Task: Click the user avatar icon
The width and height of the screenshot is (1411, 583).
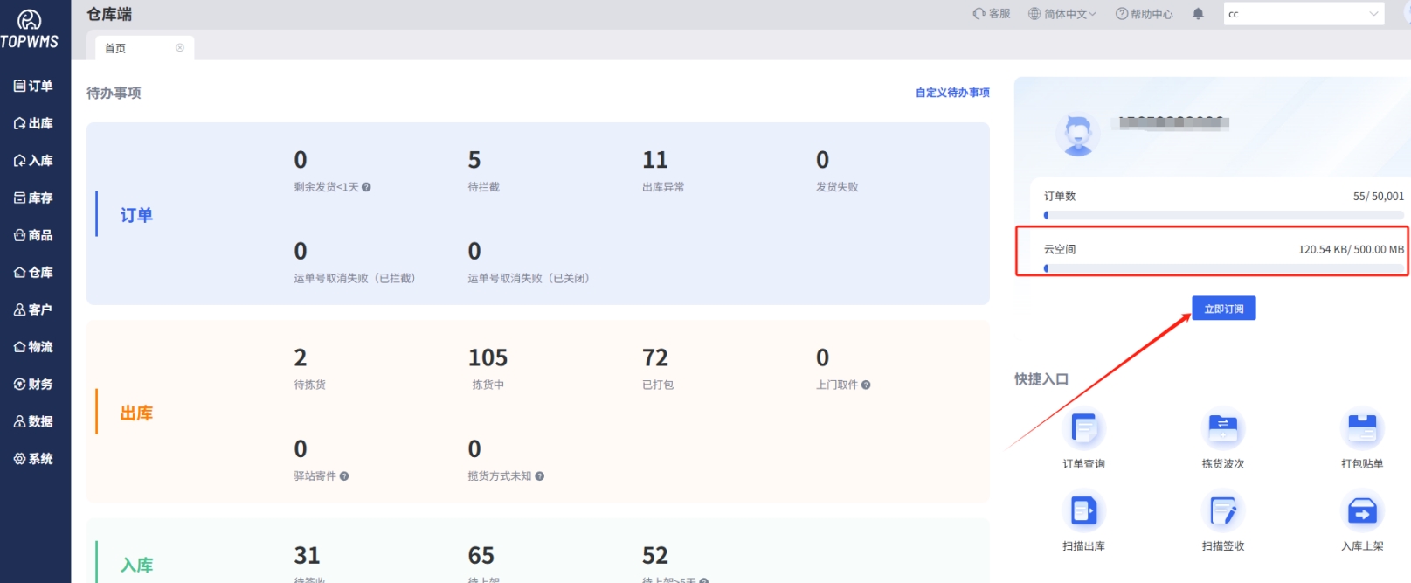Action: (1078, 135)
